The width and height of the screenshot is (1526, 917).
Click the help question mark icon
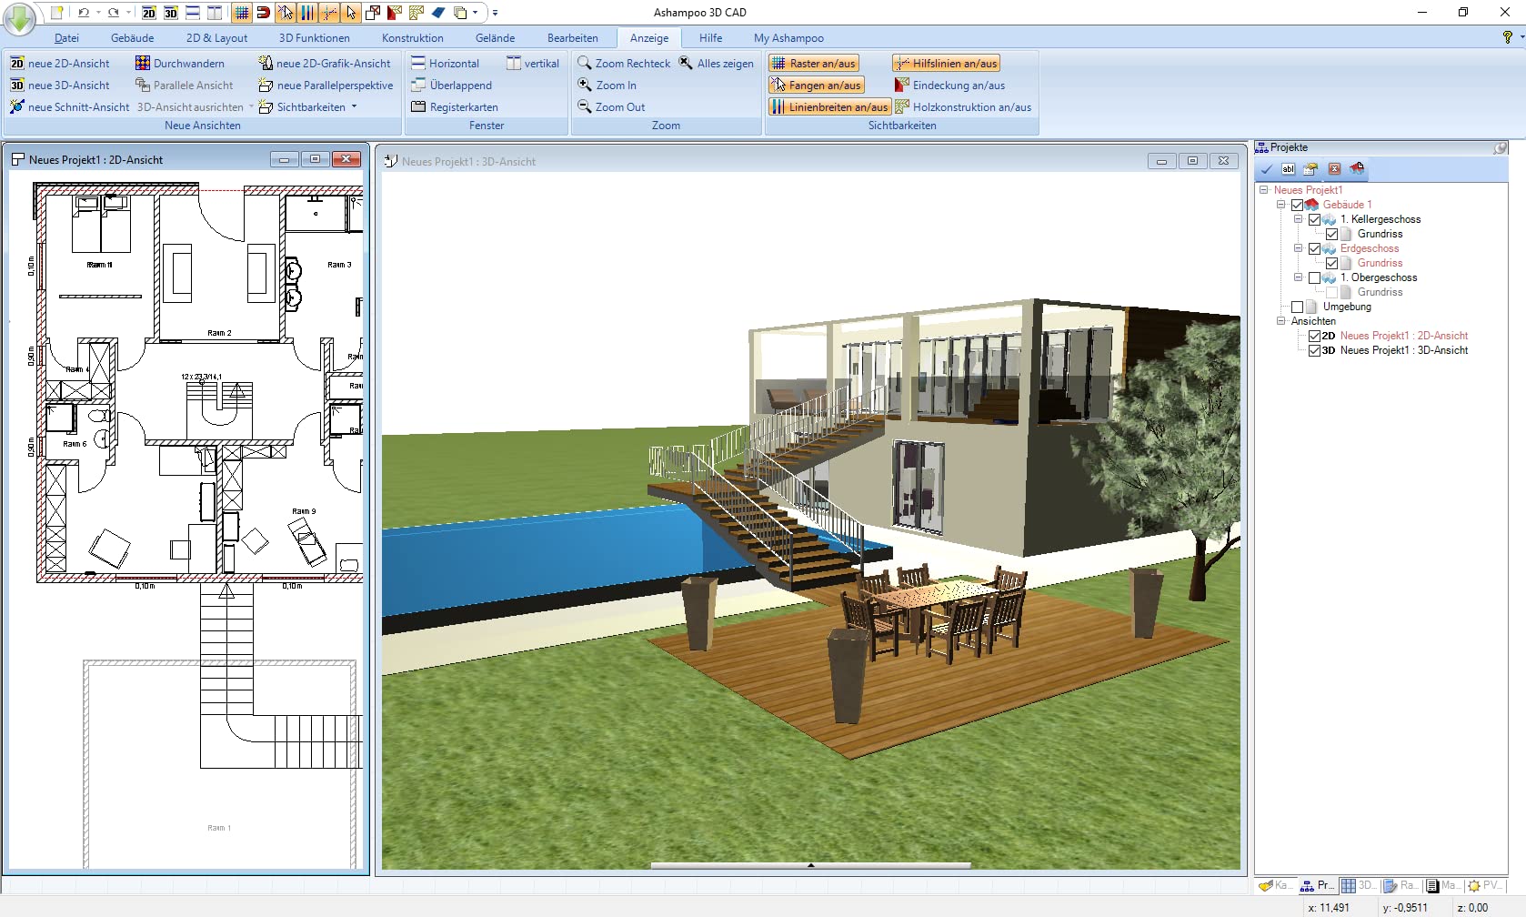(x=1507, y=37)
